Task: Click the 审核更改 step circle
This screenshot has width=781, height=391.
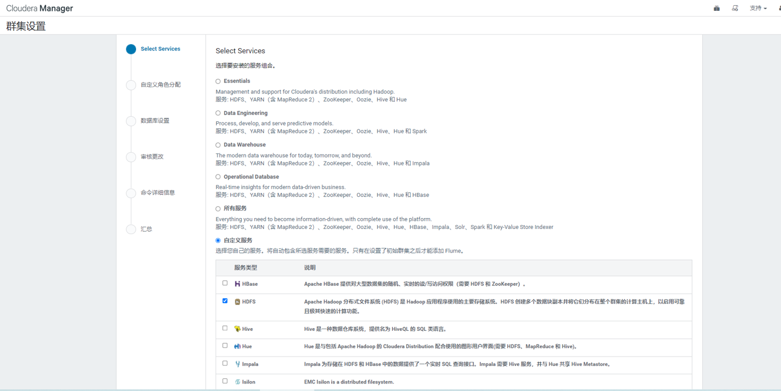Action: click(x=131, y=157)
